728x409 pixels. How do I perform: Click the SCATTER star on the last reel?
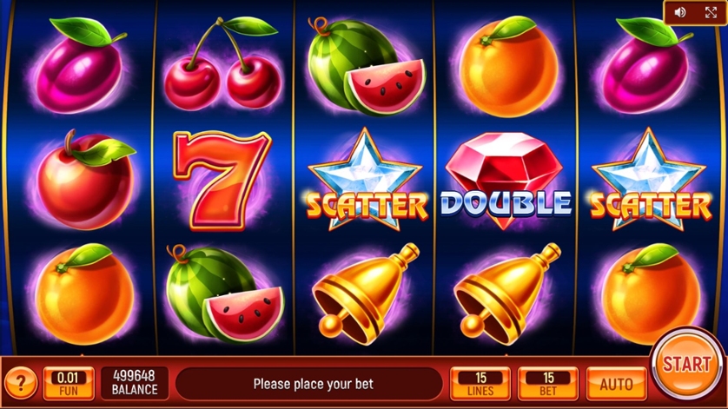[649, 180]
